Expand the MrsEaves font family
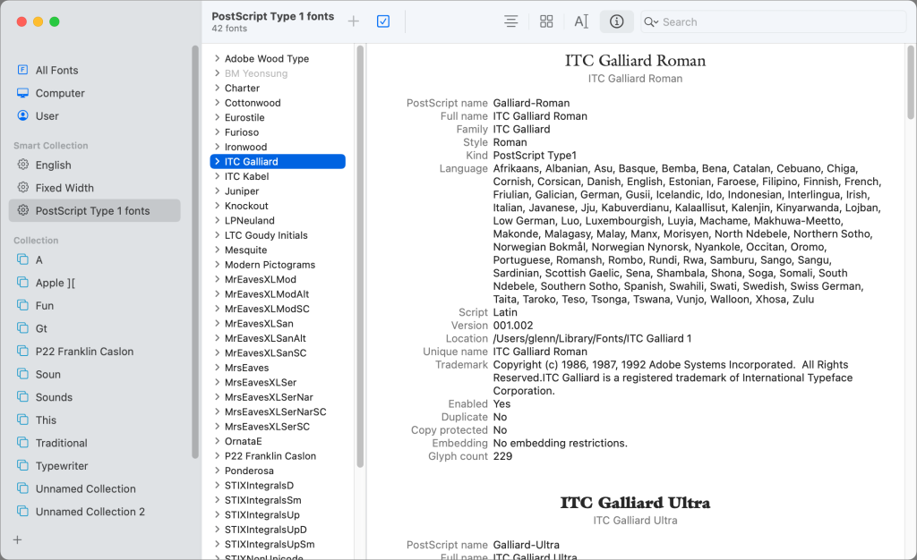 [x=217, y=368]
